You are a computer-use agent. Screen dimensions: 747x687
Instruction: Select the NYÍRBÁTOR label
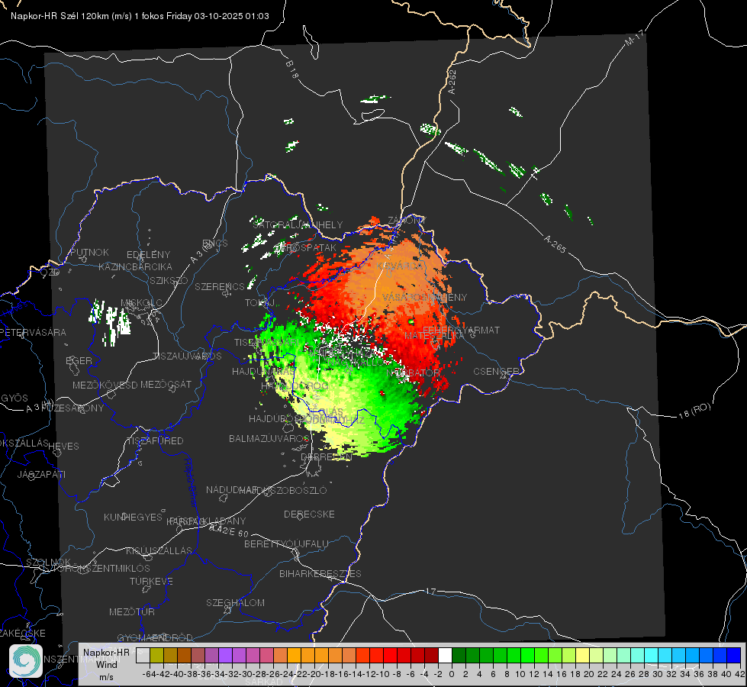point(413,373)
